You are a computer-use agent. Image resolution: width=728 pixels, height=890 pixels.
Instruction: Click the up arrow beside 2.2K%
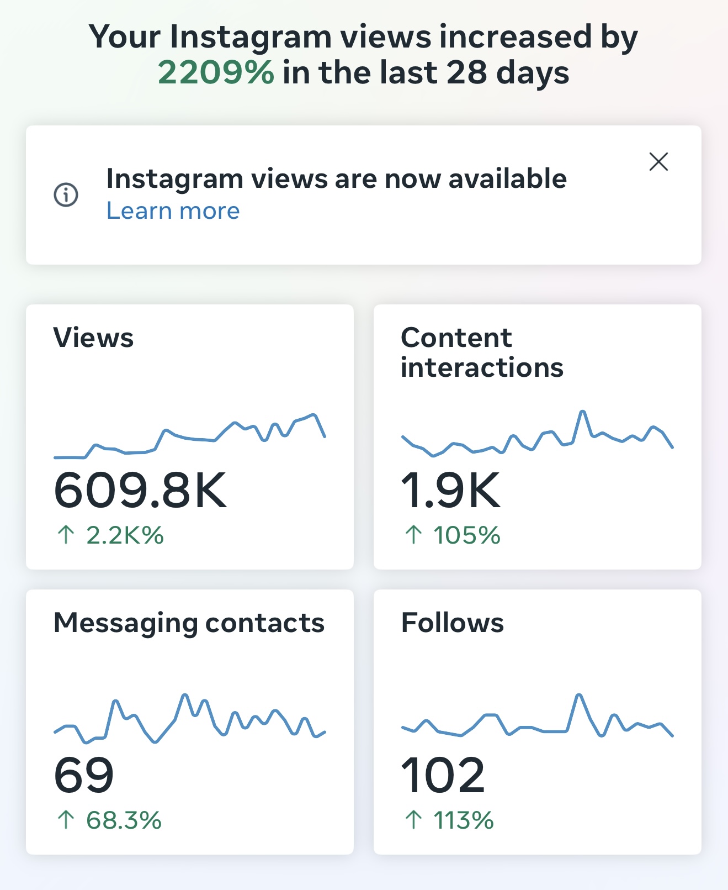tap(66, 535)
